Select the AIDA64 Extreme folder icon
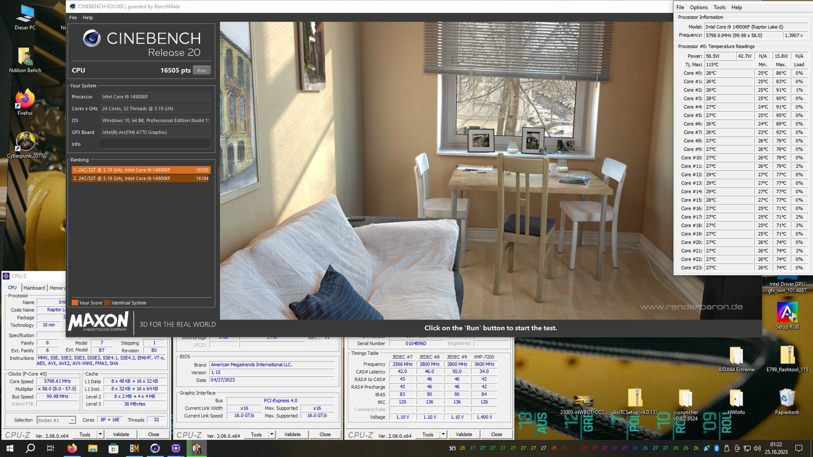Image resolution: width=813 pixels, height=457 pixels. pyautogui.click(x=736, y=359)
